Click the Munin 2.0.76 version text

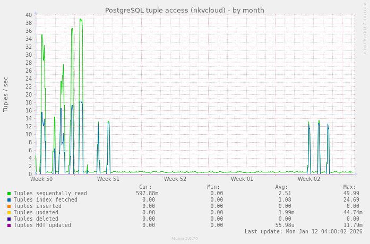tap(185, 239)
